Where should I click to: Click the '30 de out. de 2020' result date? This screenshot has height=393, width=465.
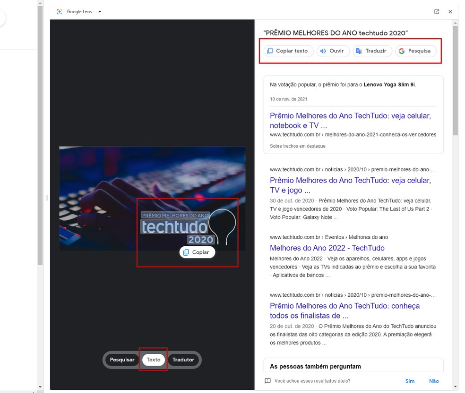click(x=292, y=201)
